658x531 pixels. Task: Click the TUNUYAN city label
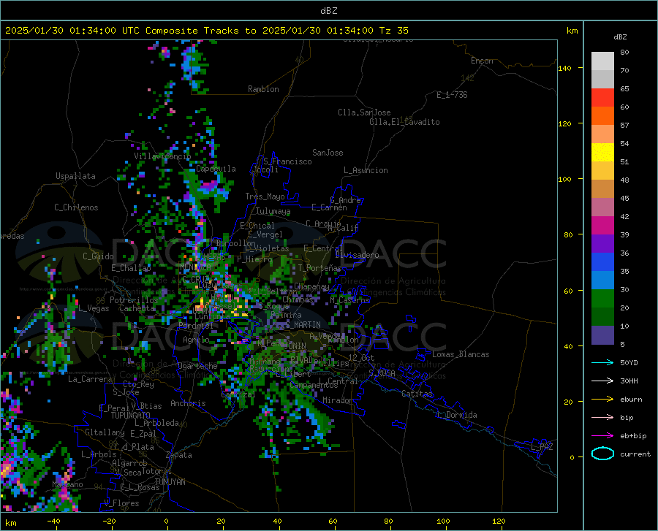(x=170, y=482)
